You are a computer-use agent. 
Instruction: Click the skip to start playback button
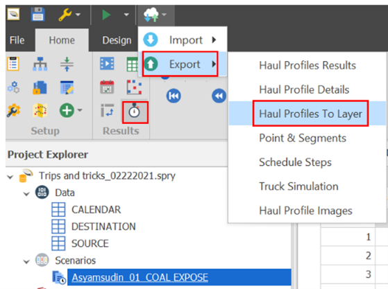point(174,96)
